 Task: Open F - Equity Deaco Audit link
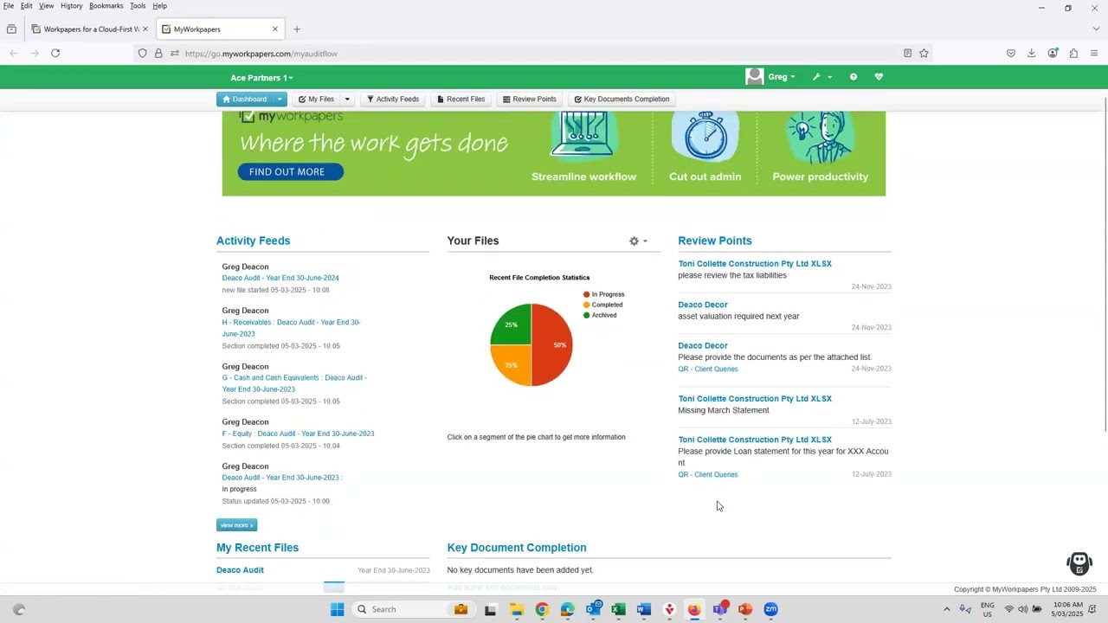(298, 434)
